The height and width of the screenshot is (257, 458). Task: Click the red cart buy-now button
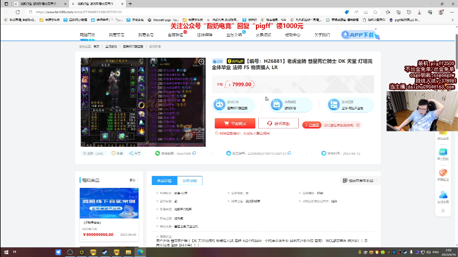click(235, 123)
